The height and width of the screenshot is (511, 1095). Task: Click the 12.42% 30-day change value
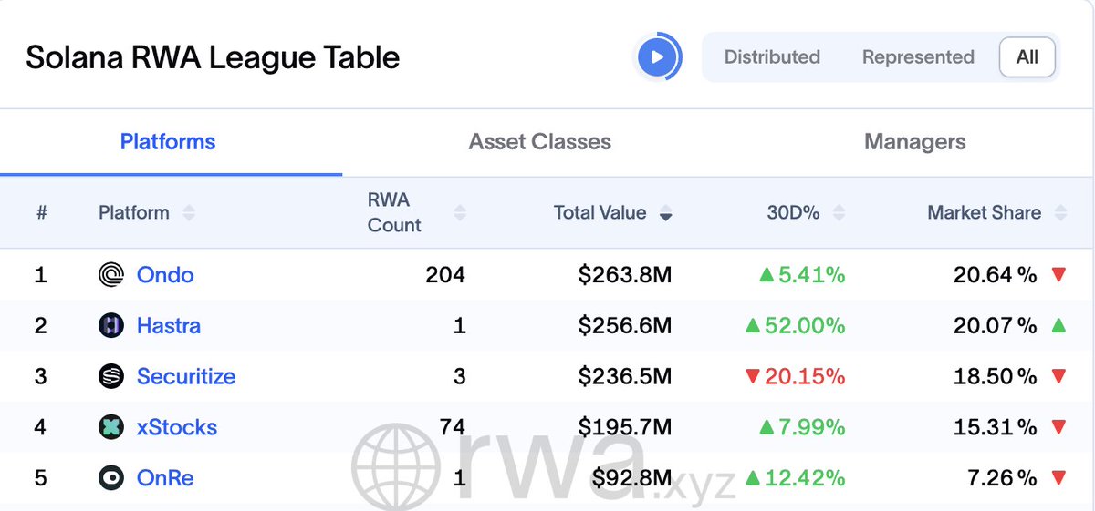click(x=806, y=478)
